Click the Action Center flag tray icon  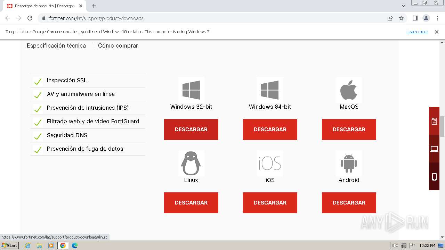[x=412, y=245]
